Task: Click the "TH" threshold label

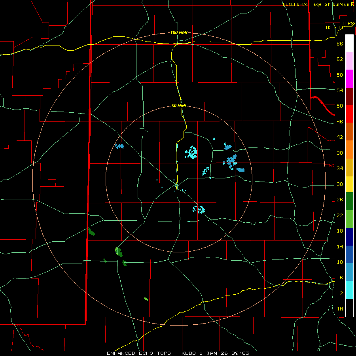Action: [340, 309]
